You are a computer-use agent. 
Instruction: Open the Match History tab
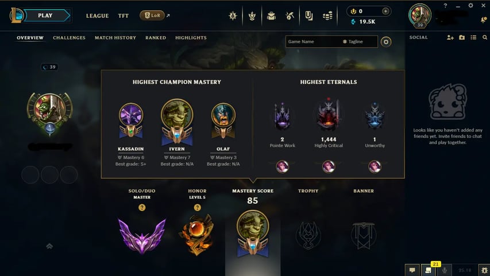[x=115, y=38]
